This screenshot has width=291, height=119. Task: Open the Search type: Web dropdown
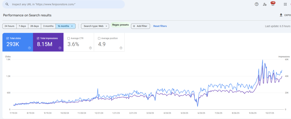95,26
